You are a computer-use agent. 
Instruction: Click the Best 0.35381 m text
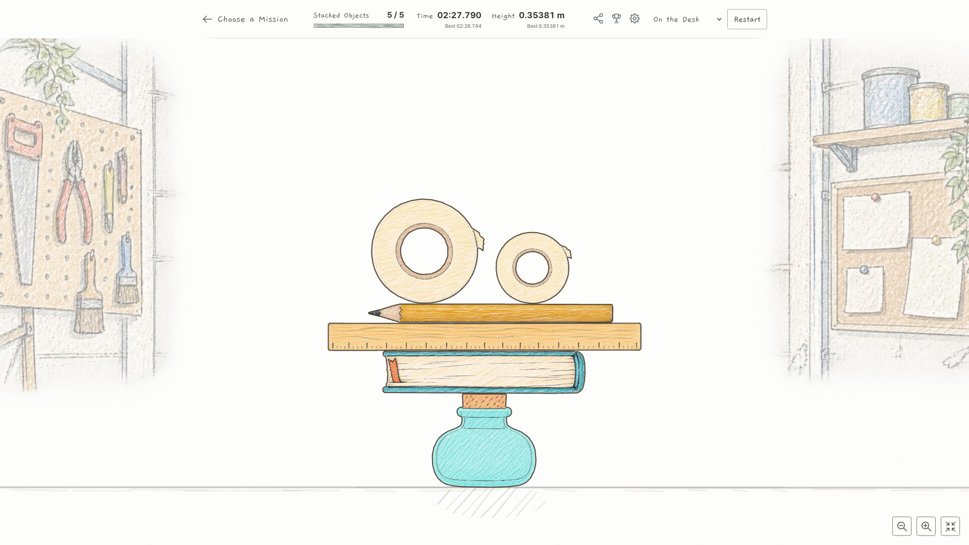pyautogui.click(x=546, y=26)
